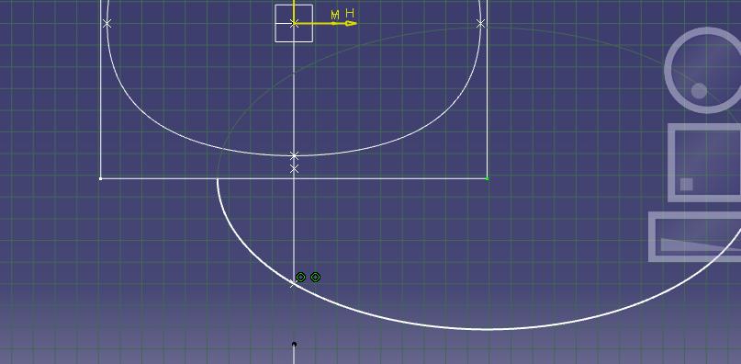Select the faded circle watermark icon
Image resolution: width=741 pixels, height=364 pixels.
702,70
